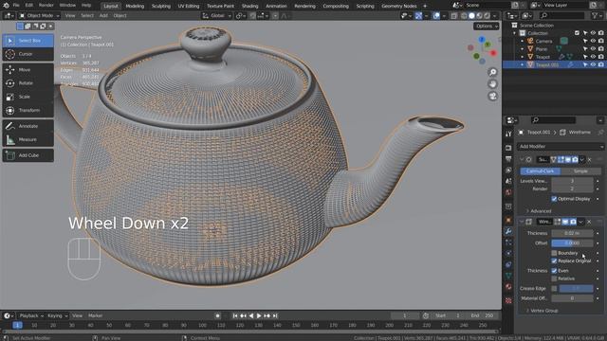Screen dimensions: 607x341
Task: Open the Render menu
Action: (46, 6)
